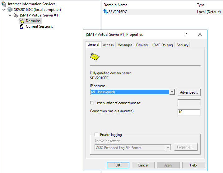Enable Limit number of connections checkbox

[92, 103]
